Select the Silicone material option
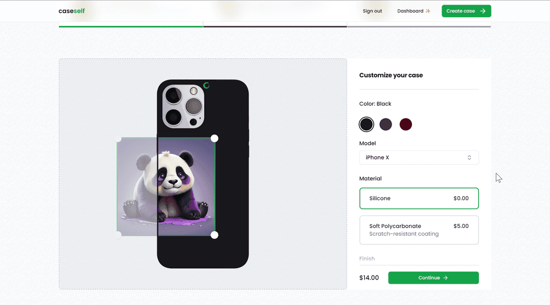Image resolution: width=550 pixels, height=305 pixels. pos(419,198)
